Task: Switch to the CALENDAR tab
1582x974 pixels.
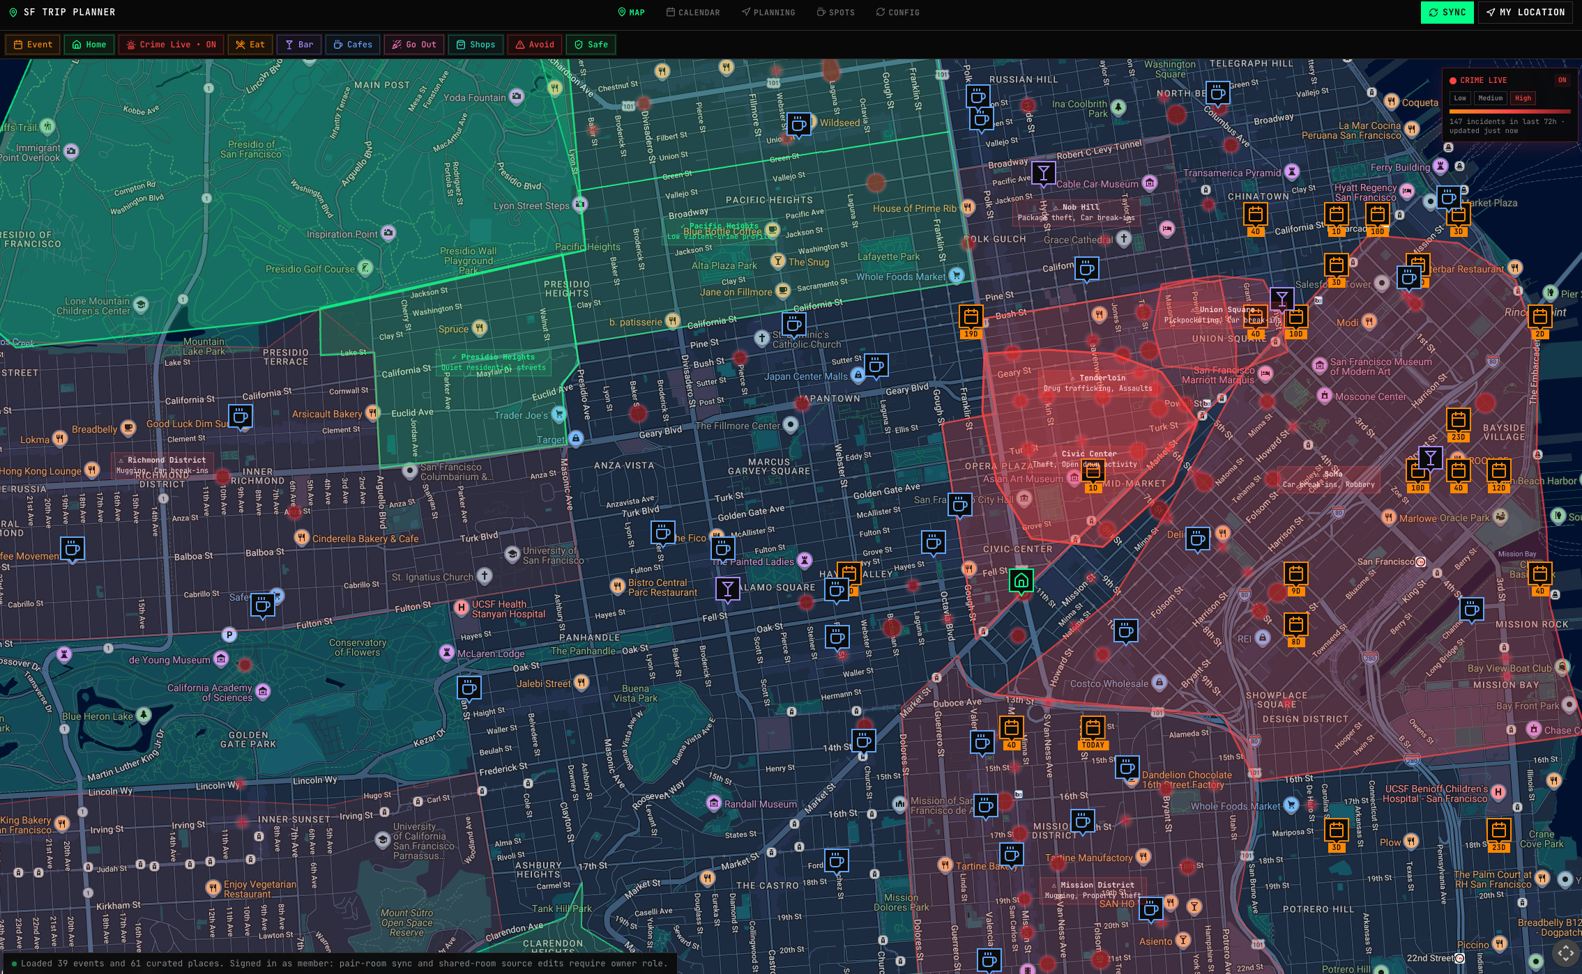Action: [693, 12]
